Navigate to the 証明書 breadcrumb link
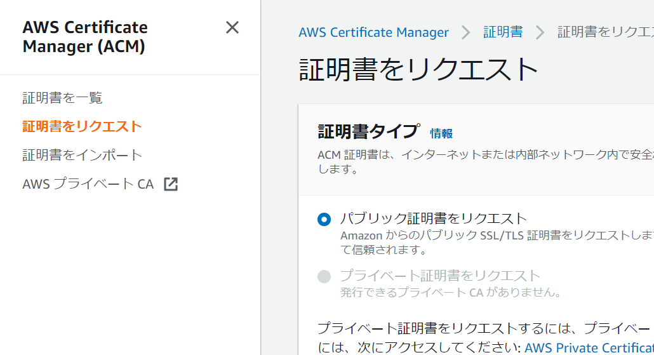 (503, 32)
